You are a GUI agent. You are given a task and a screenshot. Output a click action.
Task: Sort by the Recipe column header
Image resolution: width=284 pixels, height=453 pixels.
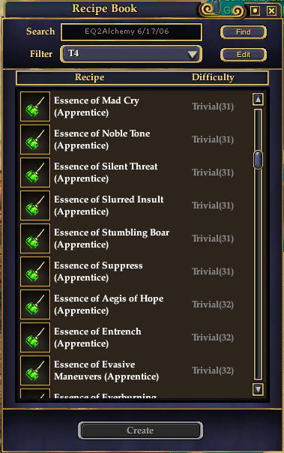coord(89,77)
